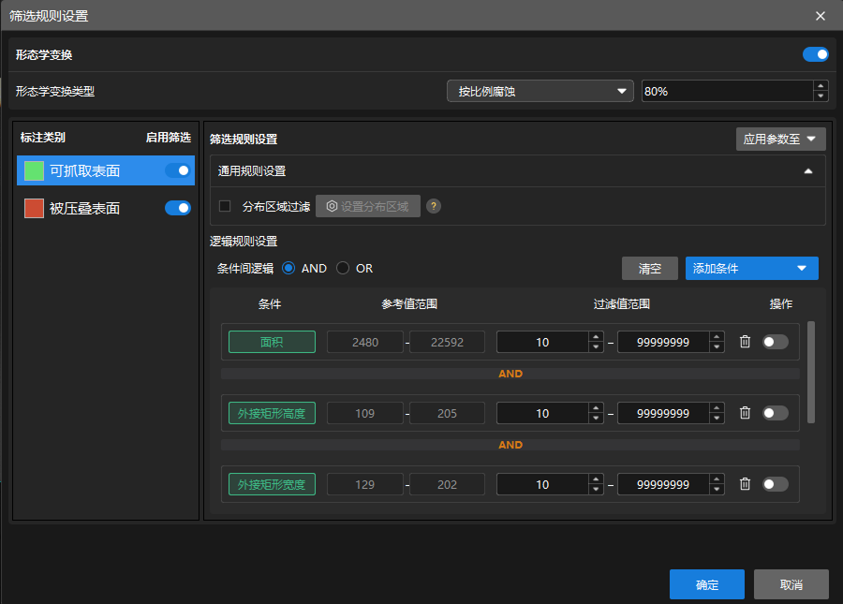Enable the 外接矩形高度 condition switch
The image size is (843, 604).
[x=776, y=413]
